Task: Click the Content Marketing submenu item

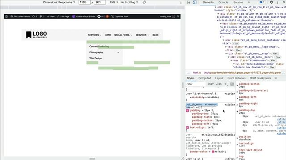Action: pyautogui.click(x=99, y=46)
